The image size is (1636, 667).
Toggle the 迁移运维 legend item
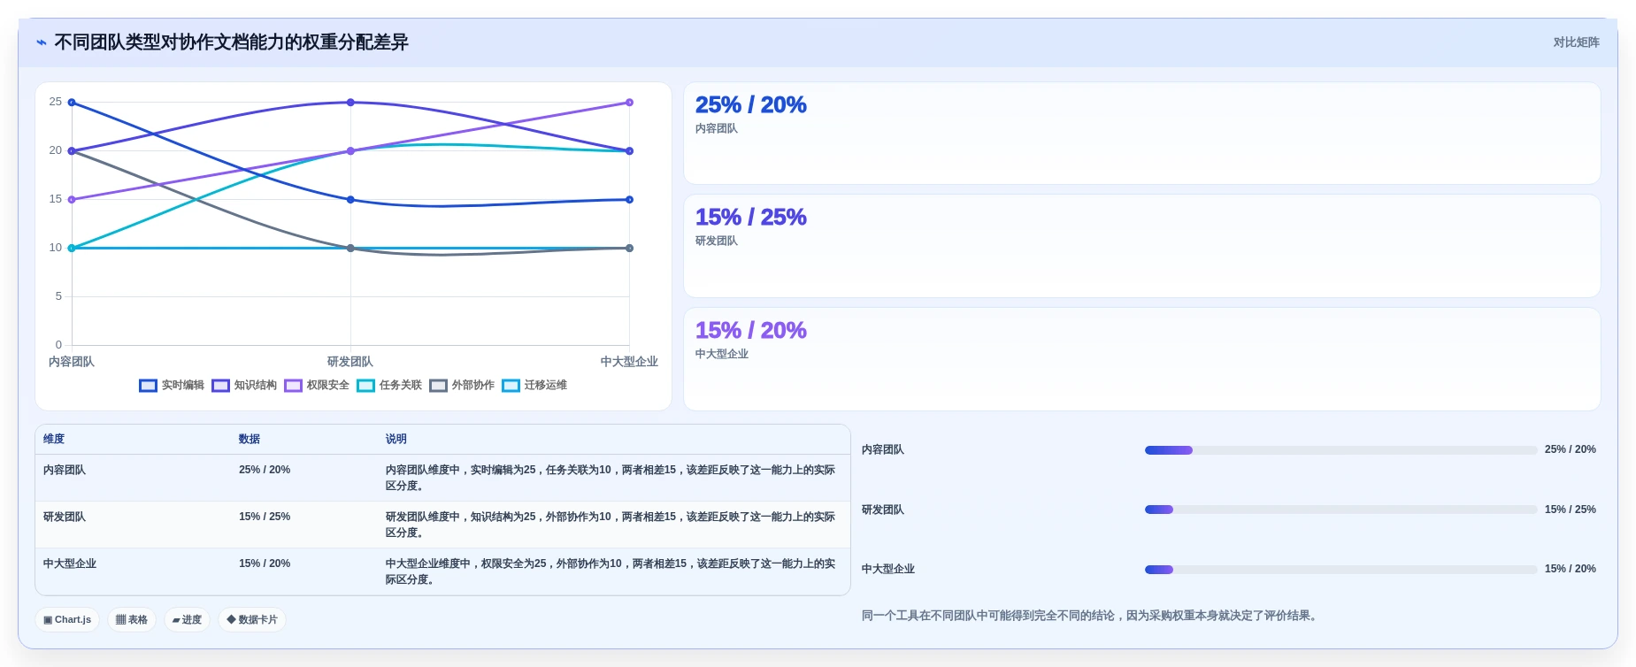tap(534, 386)
